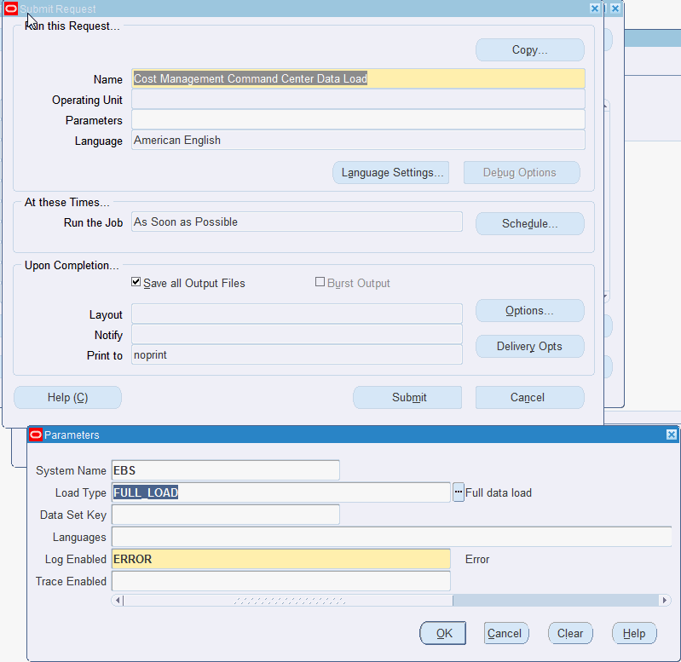Screen dimensions: 681x662
Task: Click the Layout field
Action: (297, 314)
